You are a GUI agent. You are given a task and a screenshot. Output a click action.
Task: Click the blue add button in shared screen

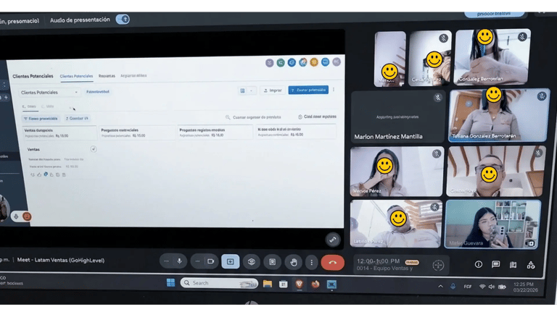coord(308,90)
